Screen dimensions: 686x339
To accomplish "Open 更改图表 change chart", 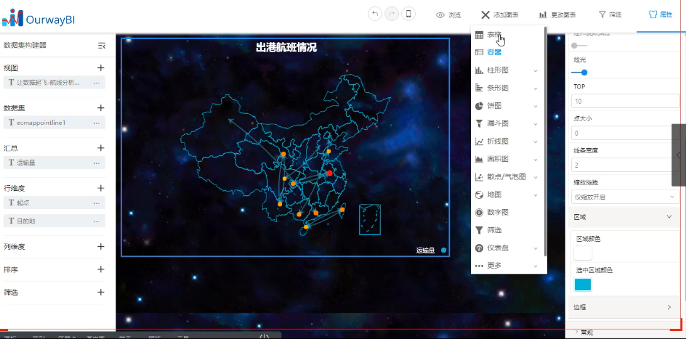I will pos(557,15).
